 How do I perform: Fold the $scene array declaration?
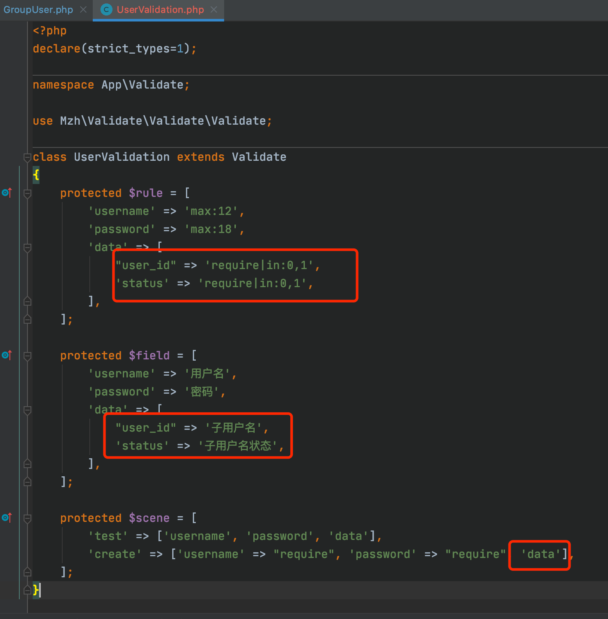(x=27, y=518)
